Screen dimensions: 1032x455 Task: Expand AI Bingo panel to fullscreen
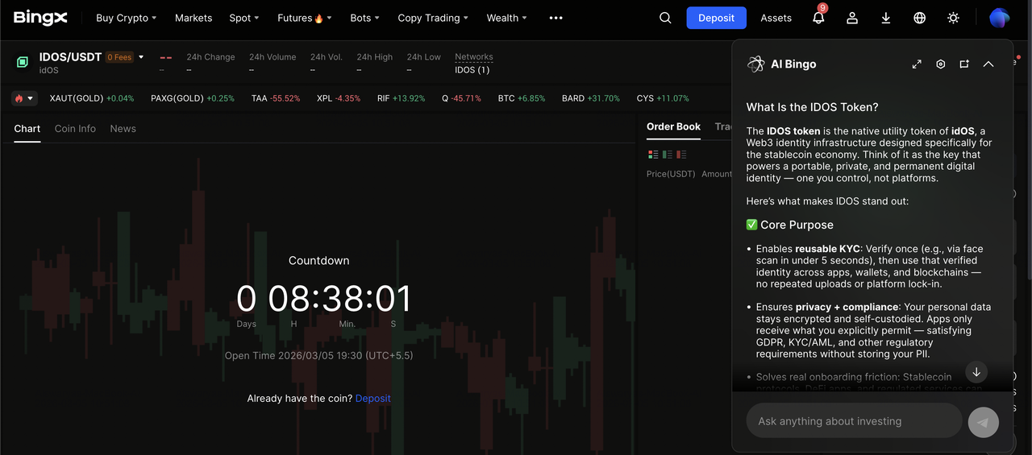pyautogui.click(x=917, y=64)
